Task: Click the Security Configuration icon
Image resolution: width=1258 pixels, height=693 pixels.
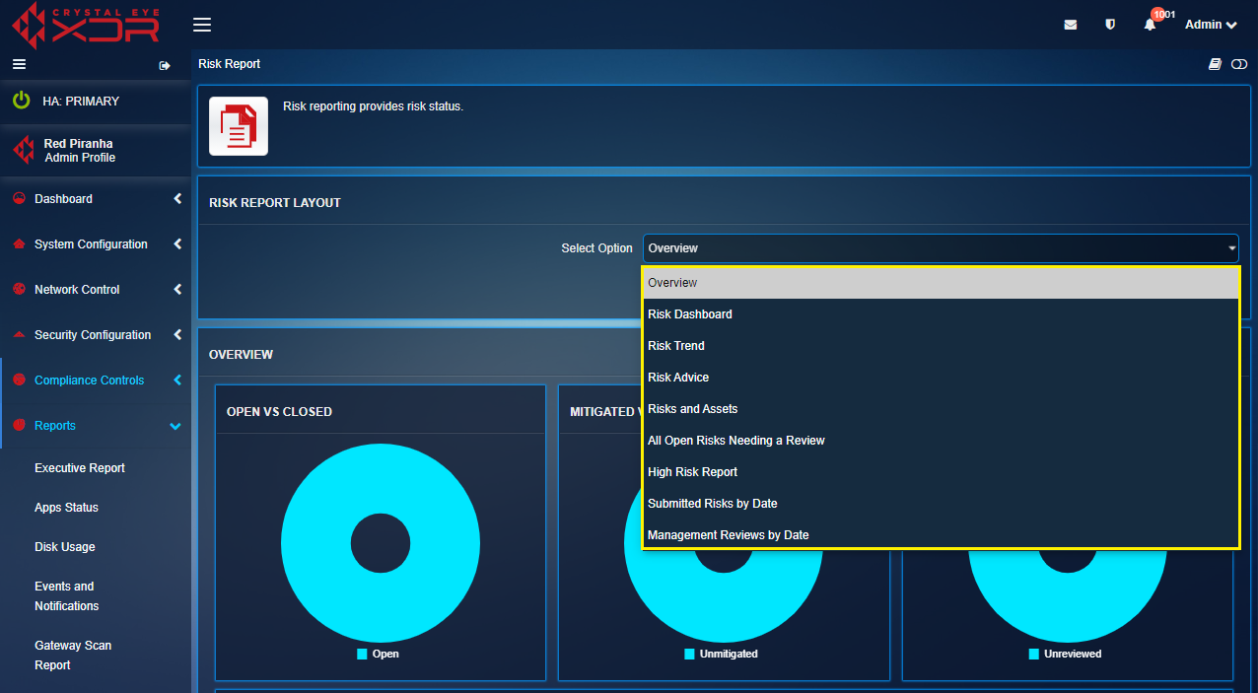Action: coord(19,334)
